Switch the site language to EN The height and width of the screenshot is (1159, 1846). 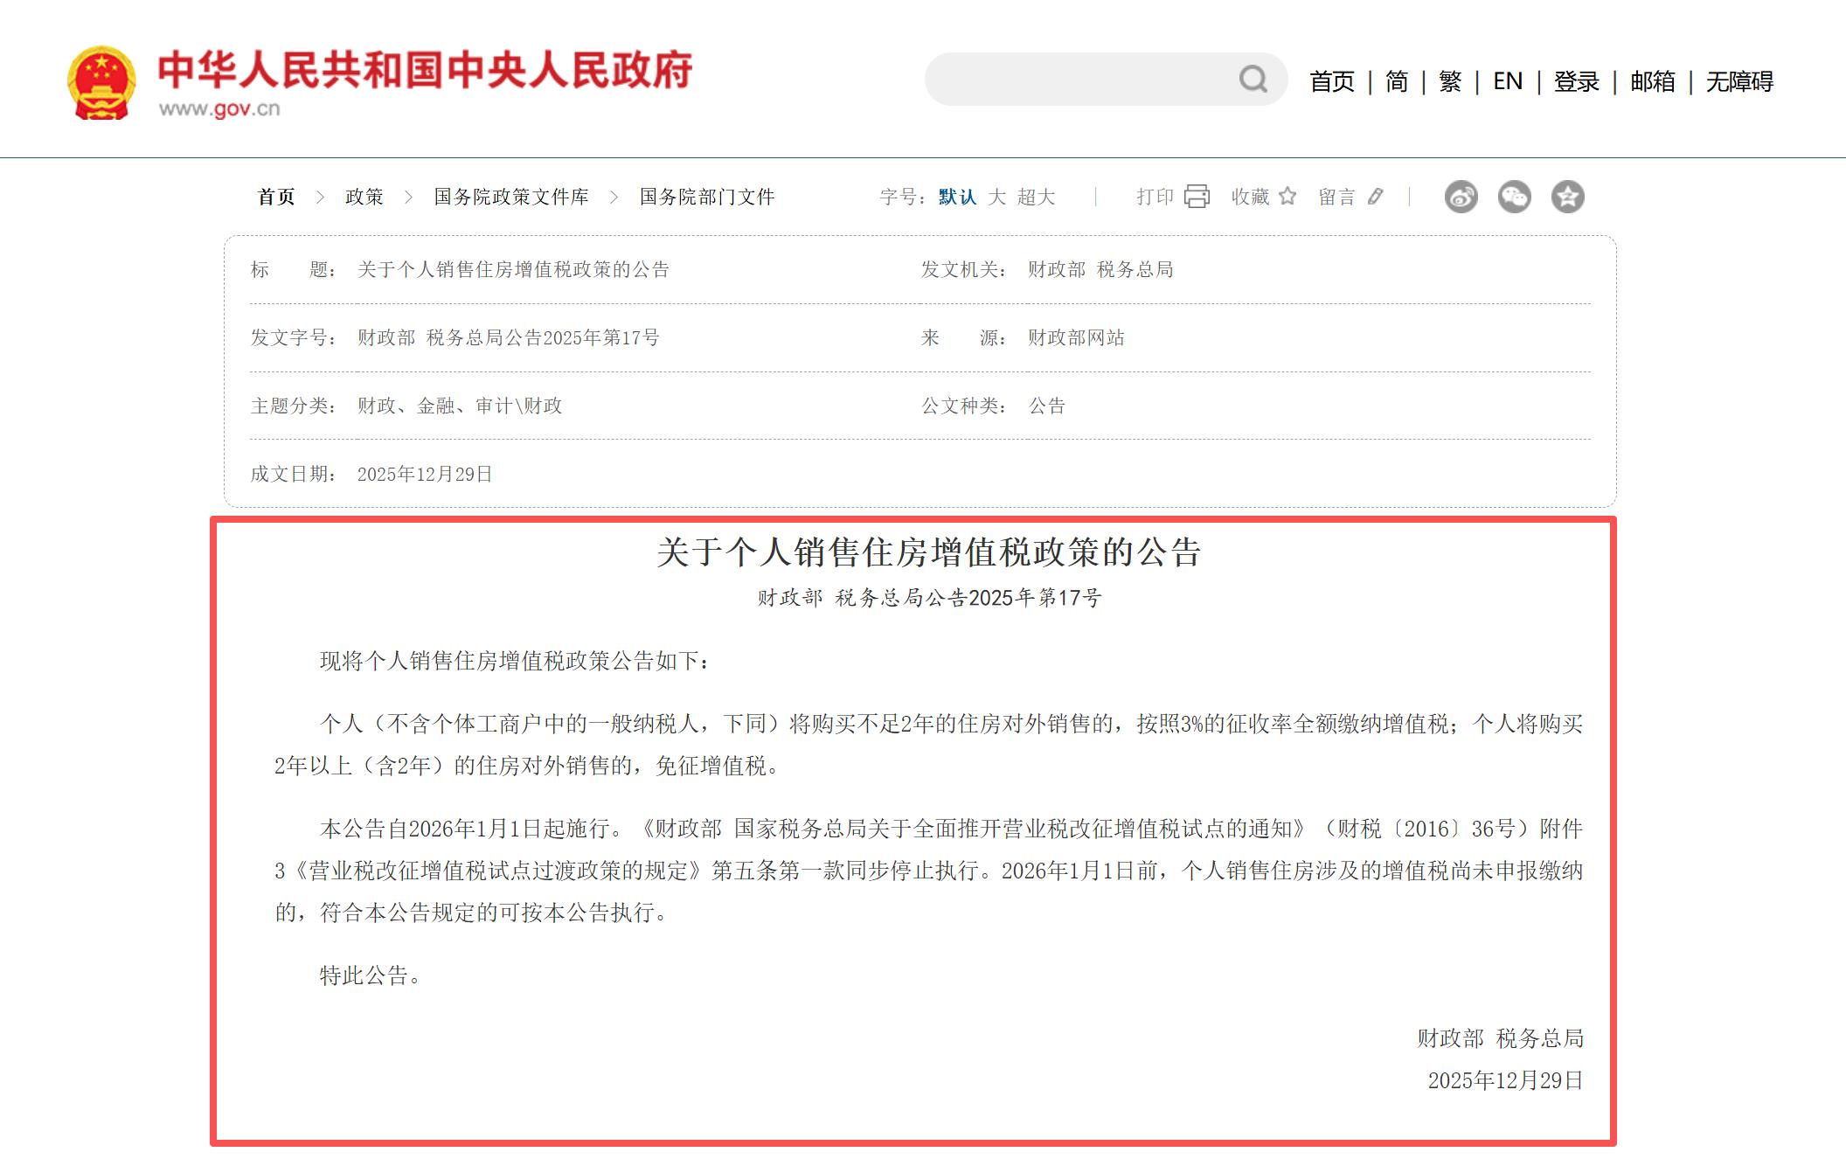point(1508,81)
